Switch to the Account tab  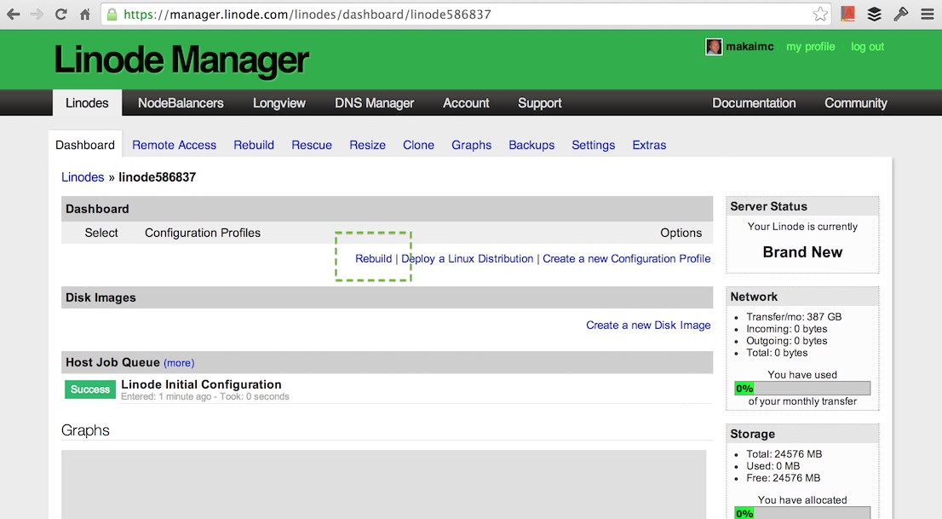(x=466, y=103)
